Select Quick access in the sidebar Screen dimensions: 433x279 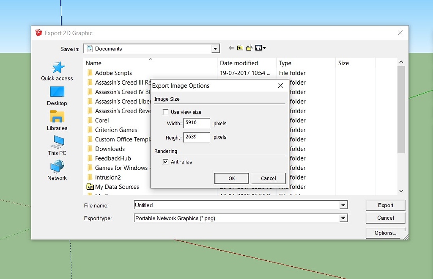click(57, 72)
